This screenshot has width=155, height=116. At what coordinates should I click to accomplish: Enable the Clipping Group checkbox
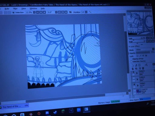click(131, 59)
